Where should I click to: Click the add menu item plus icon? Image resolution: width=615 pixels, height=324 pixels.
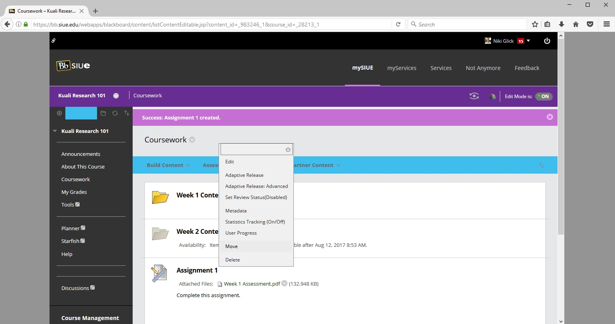pyautogui.click(x=59, y=113)
